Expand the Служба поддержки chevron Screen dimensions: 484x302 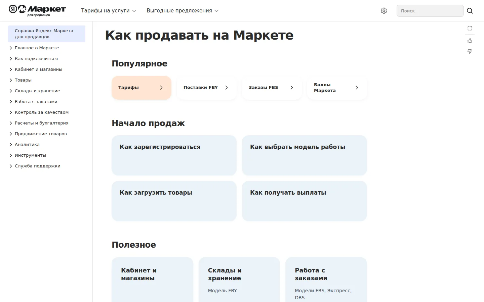click(11, 166)
